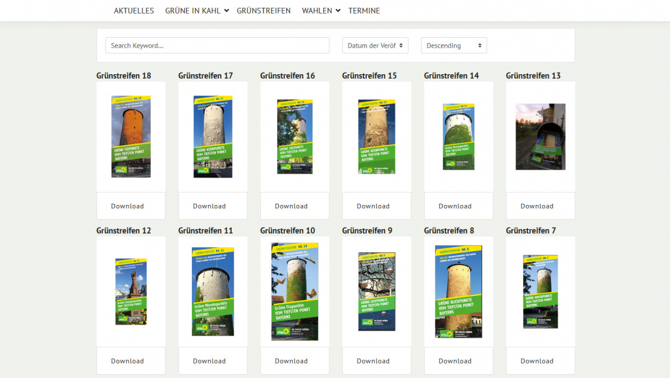
Task: Download Grünstreifen 14
Action: click(455, 206)
